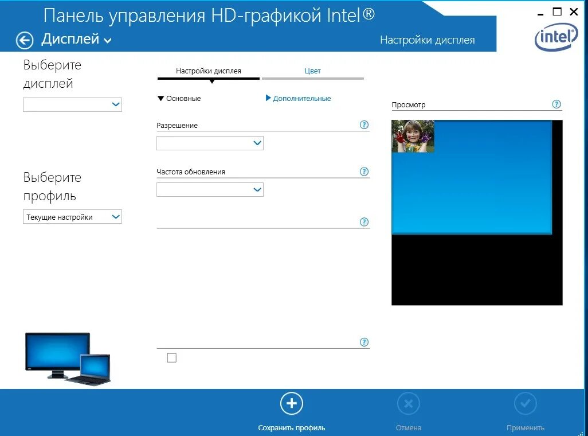The width and height of the screenshot is (588, 436).
Task: Show help for Просмотр
Action: (x=556, y=104)
